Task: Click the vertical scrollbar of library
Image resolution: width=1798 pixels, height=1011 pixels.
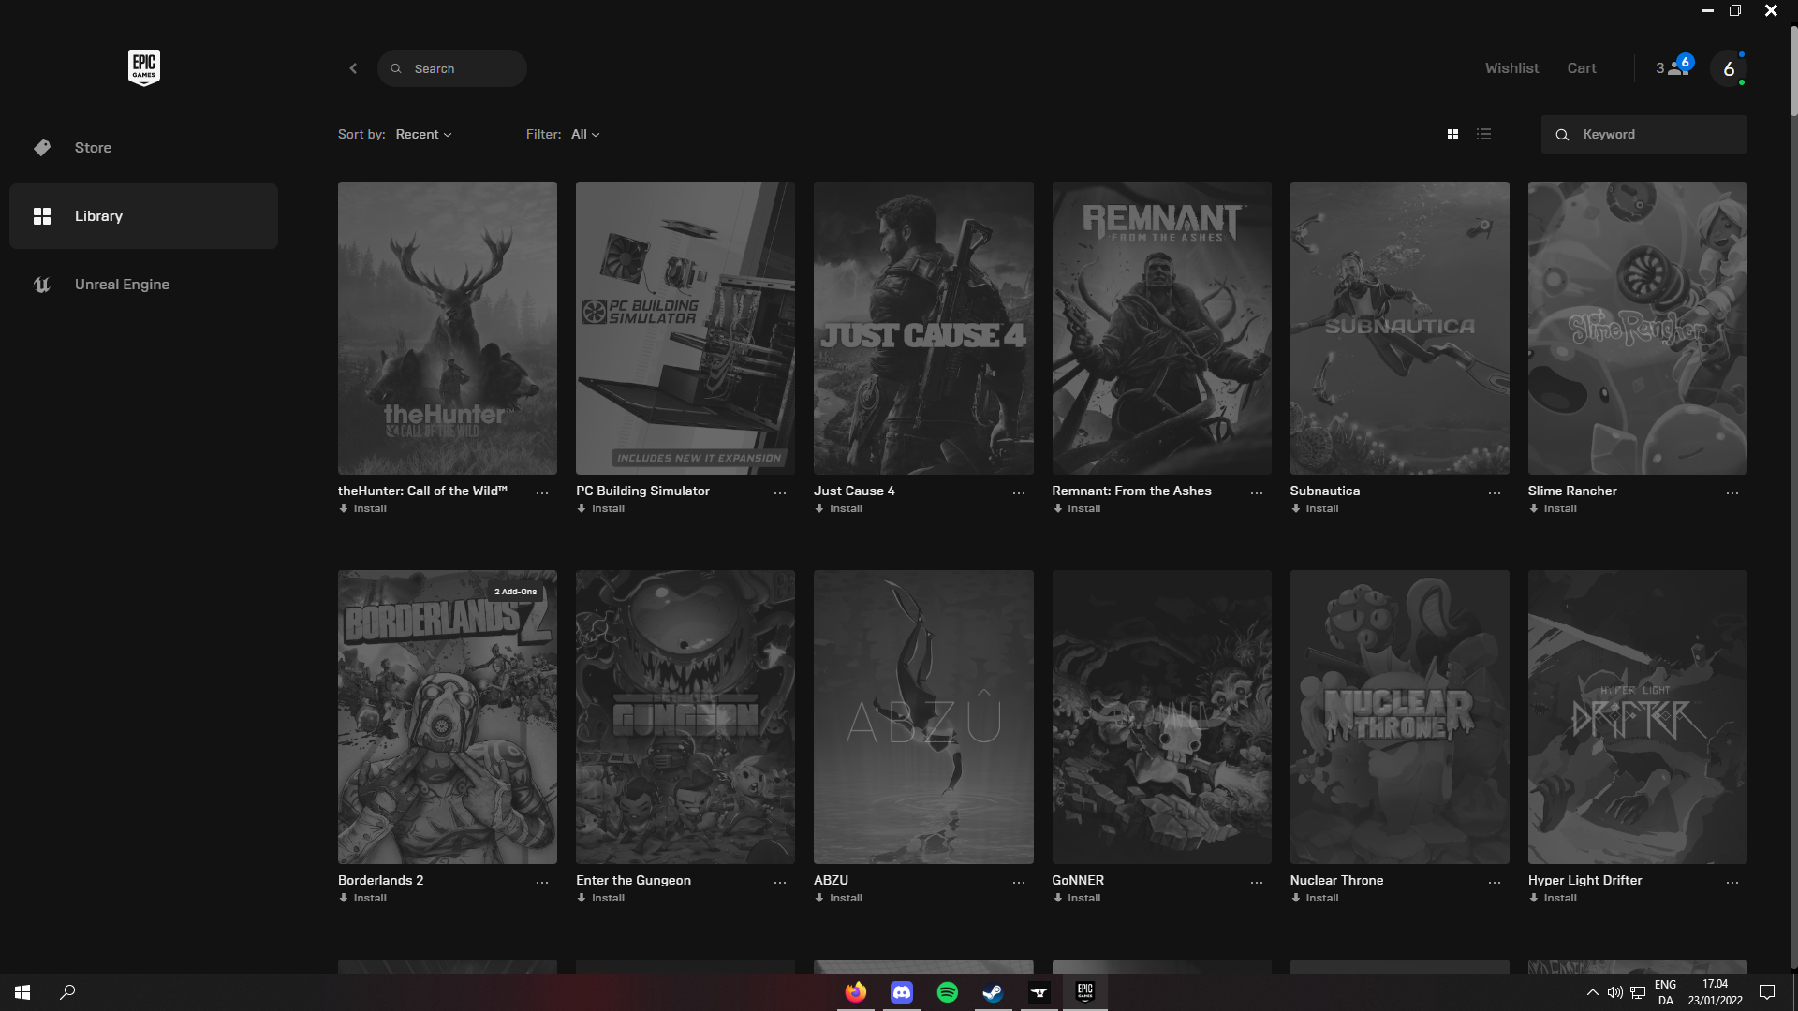Action: 1792,70
